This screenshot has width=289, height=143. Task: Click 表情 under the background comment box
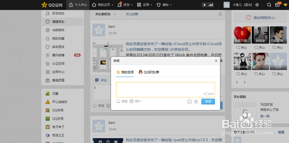99,106
